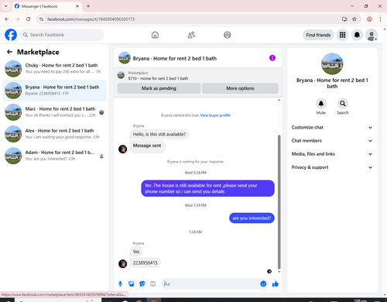
Task: Expand Customize chat section
Action: point(332,127)
